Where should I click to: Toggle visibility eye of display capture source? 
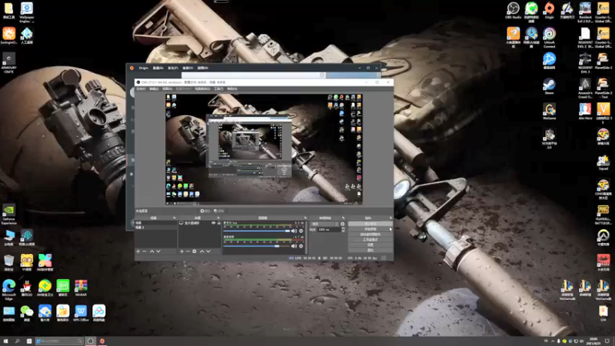(214, 223)
